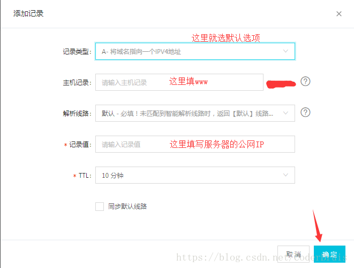Screen dimensions: 354x268
Task: Enable the 同步默认线路 checkbox
Action: click(100, 206)
